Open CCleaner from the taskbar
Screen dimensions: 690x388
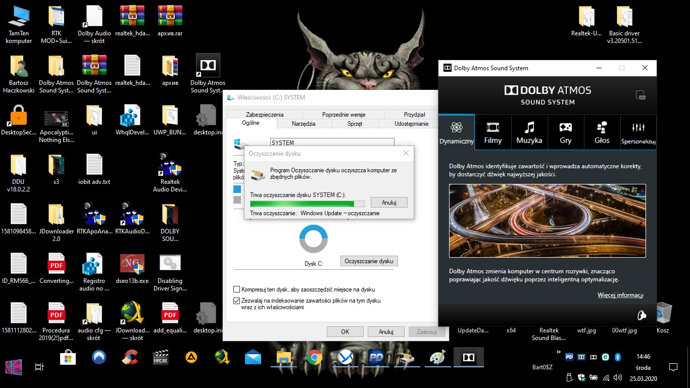(x=130, y=358)
